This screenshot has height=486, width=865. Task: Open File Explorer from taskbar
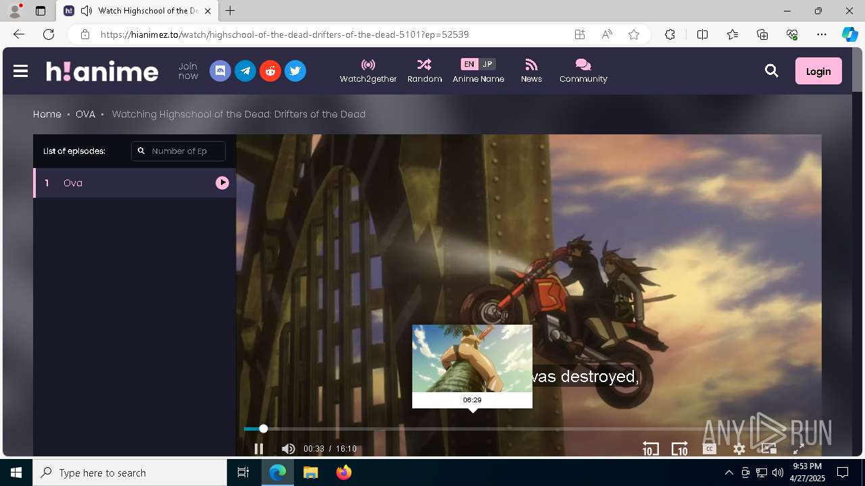coord(310,473)
